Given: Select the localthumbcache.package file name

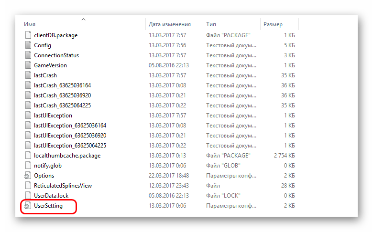Looking at the screenshot, I should point(67,156).
